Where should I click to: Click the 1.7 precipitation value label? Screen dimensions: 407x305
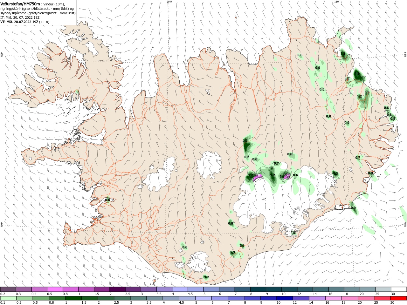click(251, 175)
